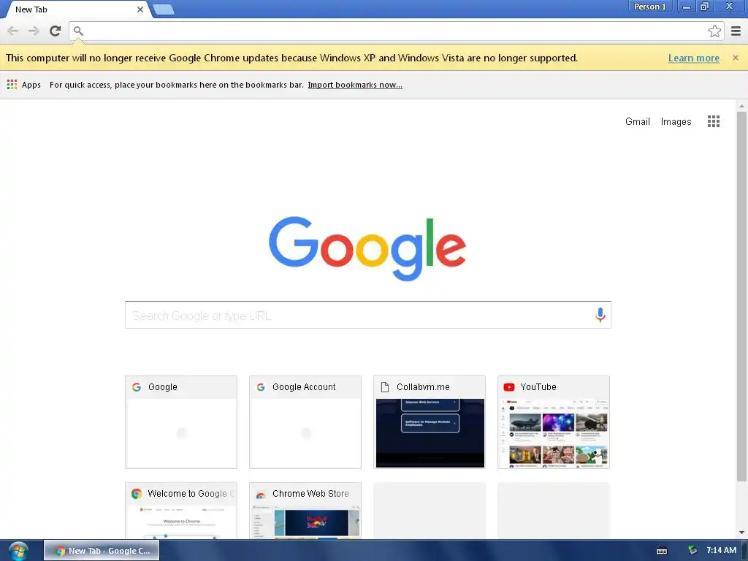
Task: Click the page icon on Collabvm.me tile
Action: [385, 387]
